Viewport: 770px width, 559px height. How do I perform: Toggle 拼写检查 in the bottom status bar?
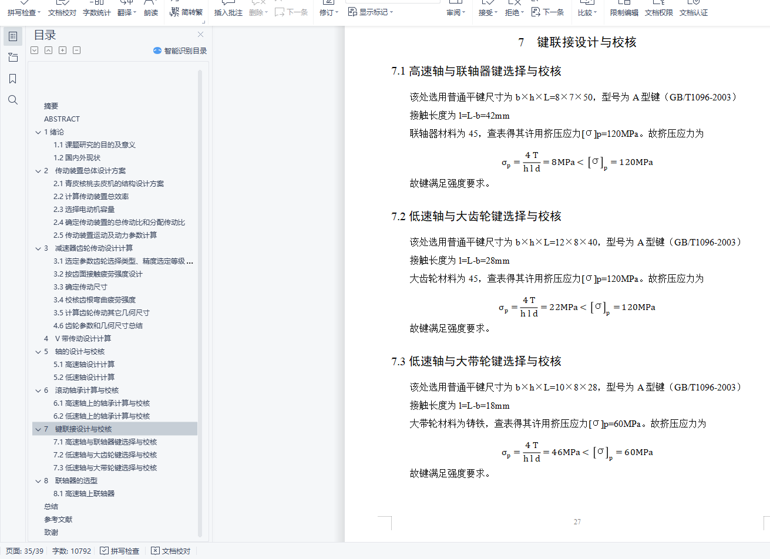point(120,551)
